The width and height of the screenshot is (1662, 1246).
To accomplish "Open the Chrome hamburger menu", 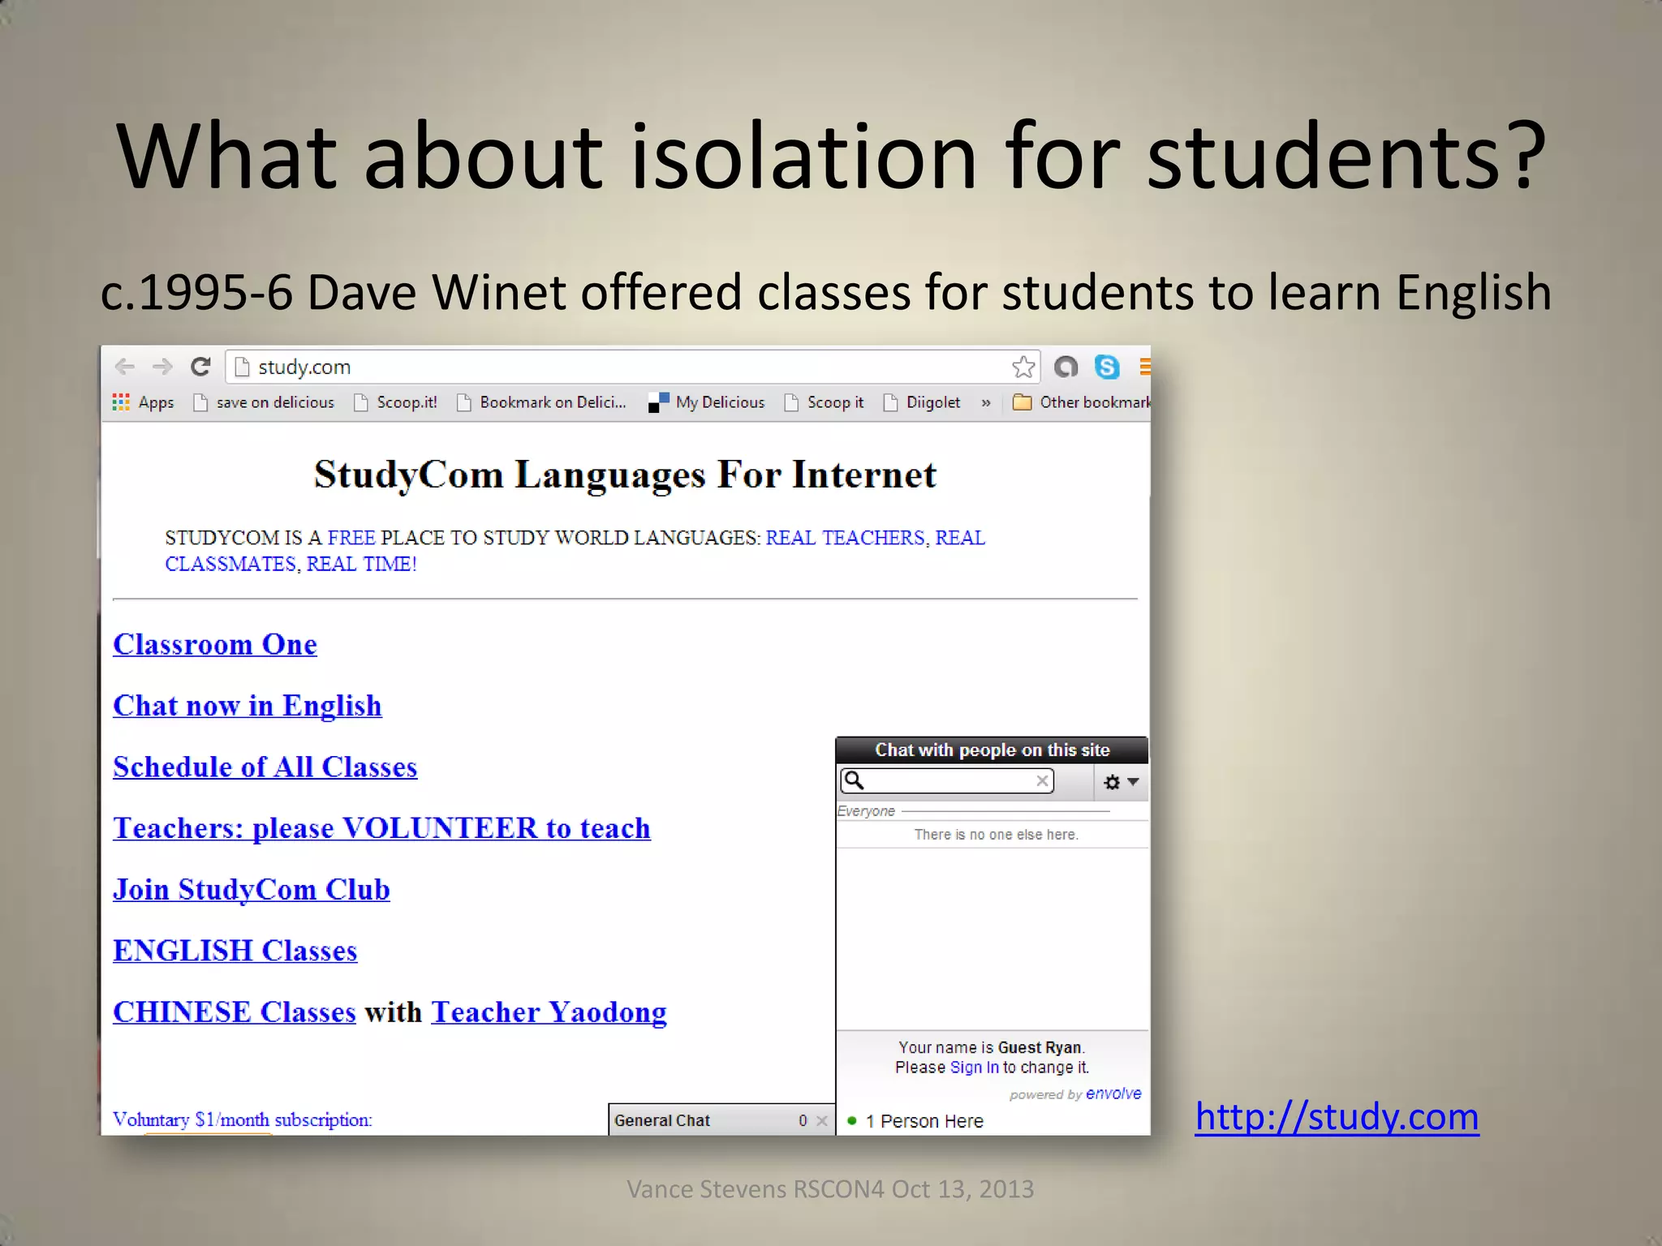I will point(1144,367).
